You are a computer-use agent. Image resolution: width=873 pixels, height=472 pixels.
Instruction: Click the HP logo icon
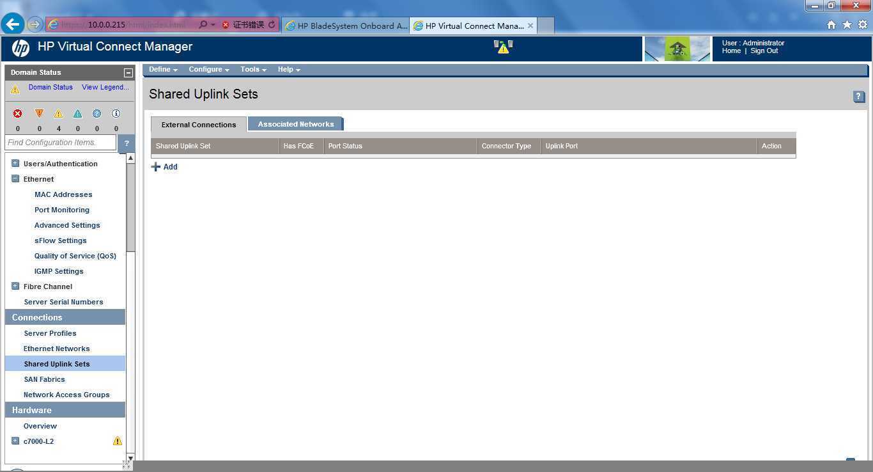pyautogui.click(x=20, y=48)
